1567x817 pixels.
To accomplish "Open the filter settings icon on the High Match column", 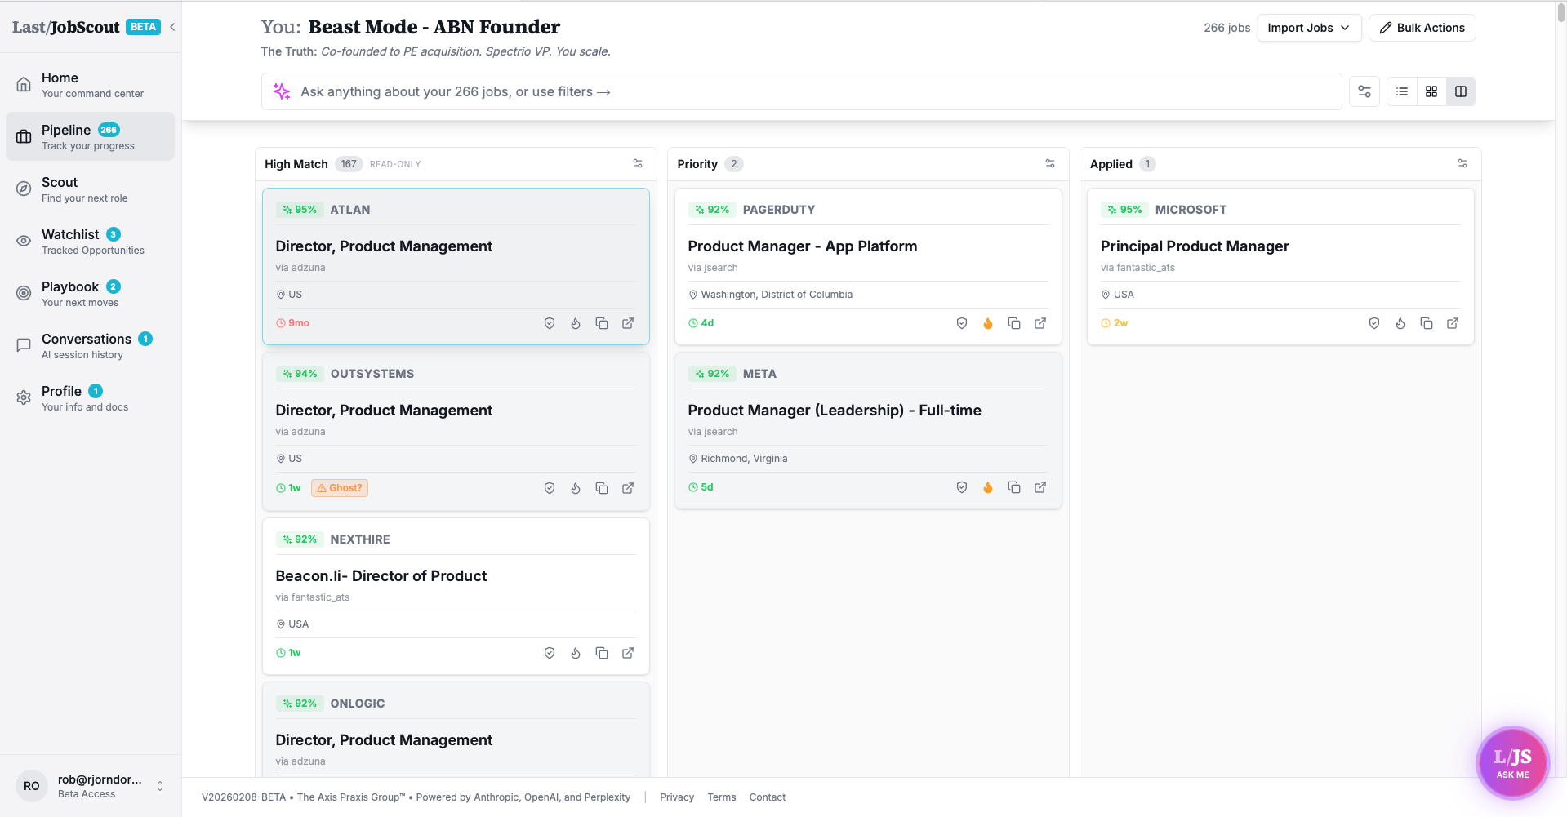I will (638, 163).
